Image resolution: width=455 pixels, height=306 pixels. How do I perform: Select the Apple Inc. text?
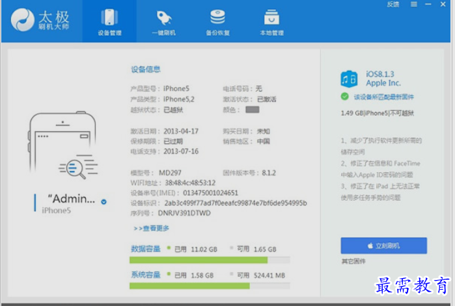pyautogui.click(x=383, y=83)
